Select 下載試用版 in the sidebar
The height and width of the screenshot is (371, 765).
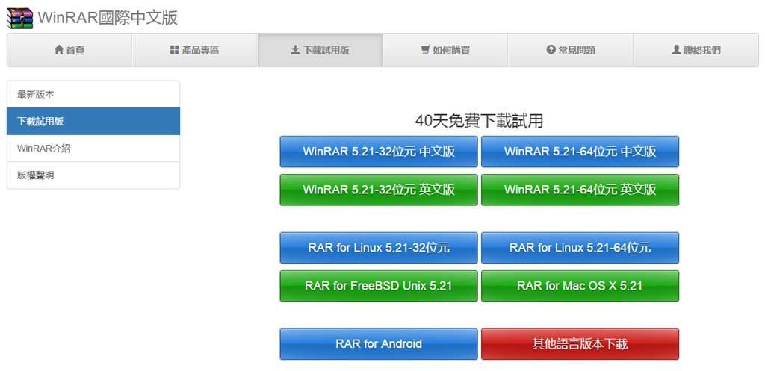(x=93, y=122)
